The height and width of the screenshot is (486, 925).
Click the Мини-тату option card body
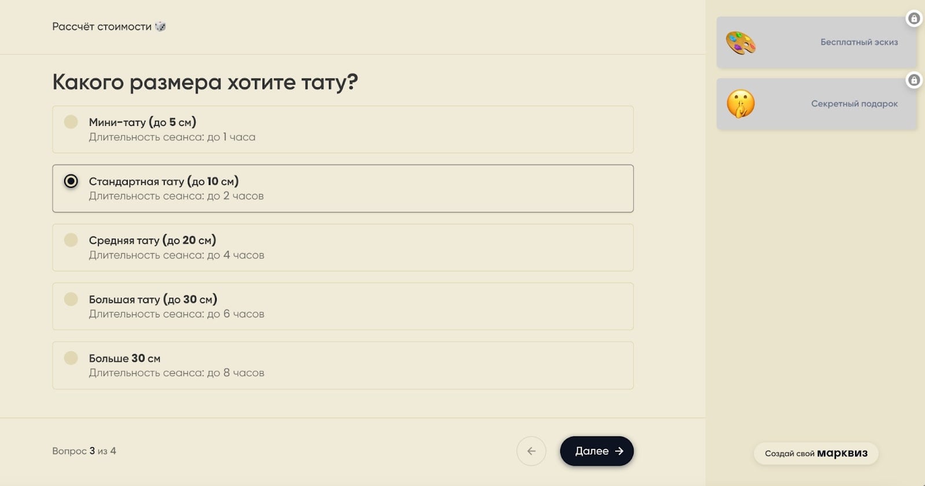[x=343, y=129]
